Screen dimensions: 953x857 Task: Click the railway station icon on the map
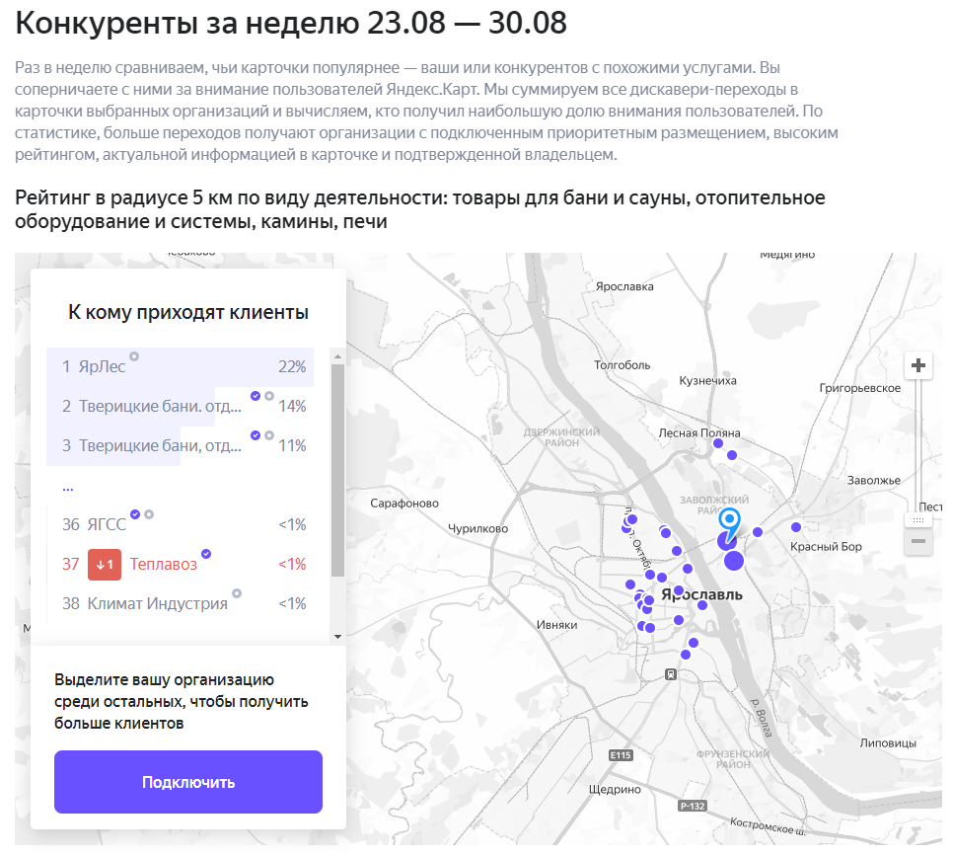671,674
